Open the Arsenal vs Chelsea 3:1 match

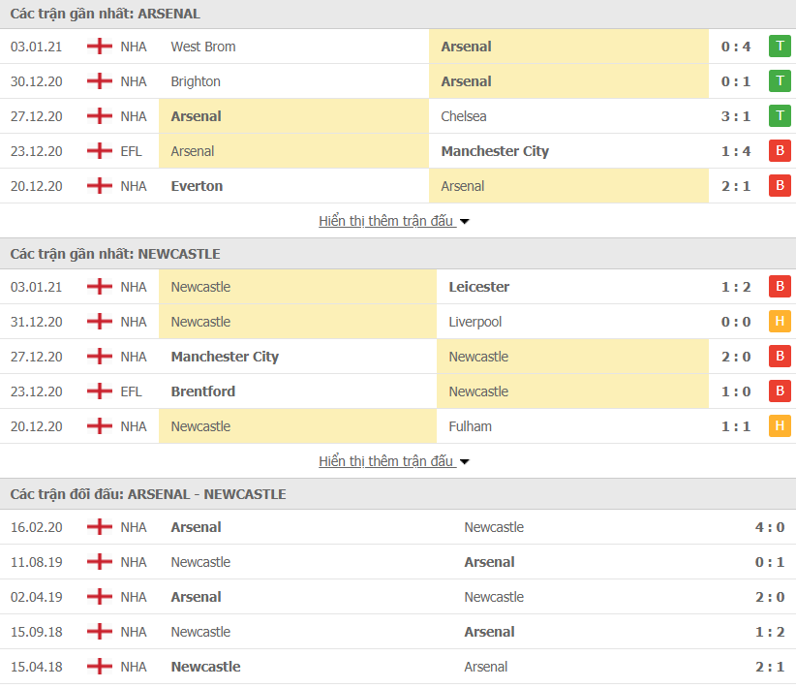735,116
